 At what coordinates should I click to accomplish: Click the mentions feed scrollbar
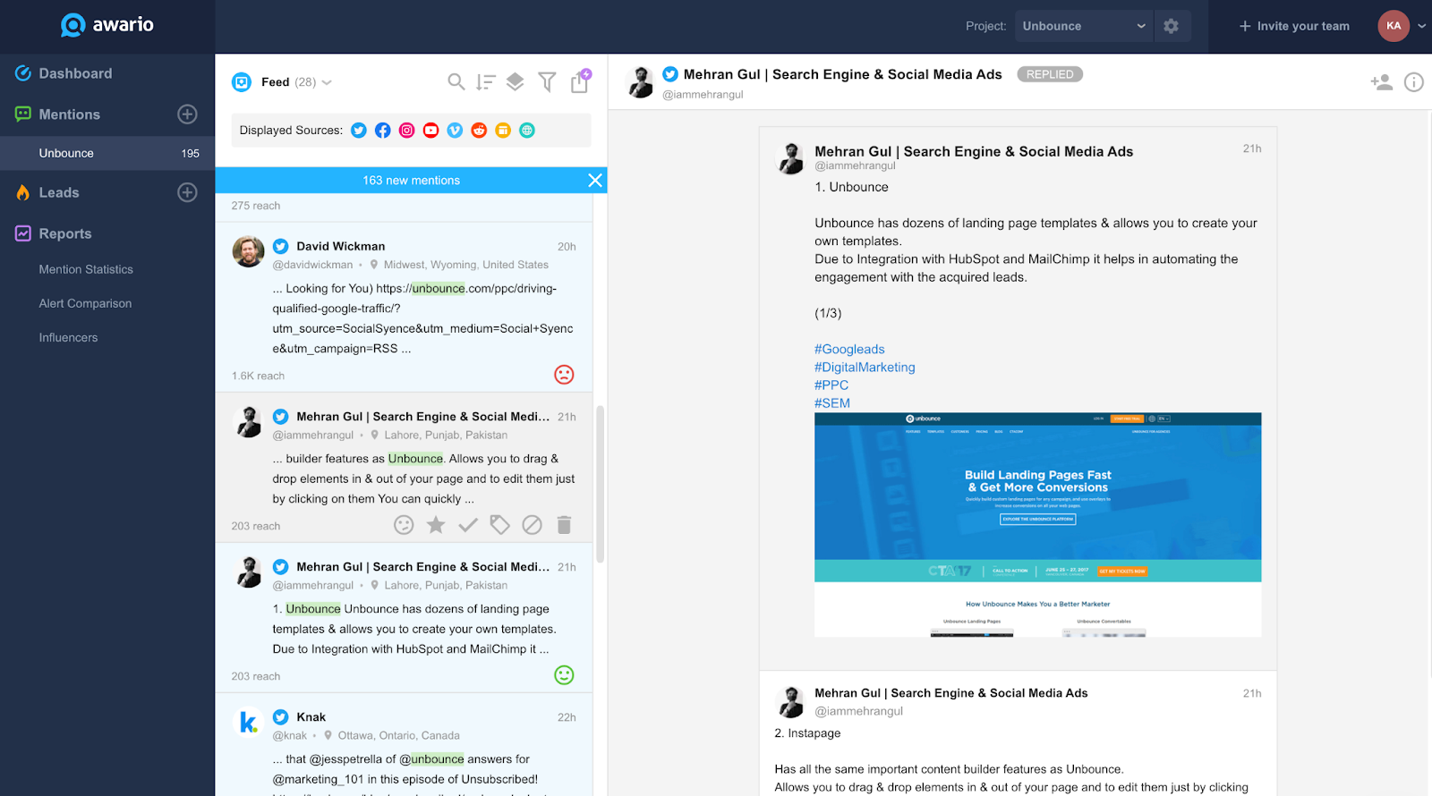click(601, 483)
